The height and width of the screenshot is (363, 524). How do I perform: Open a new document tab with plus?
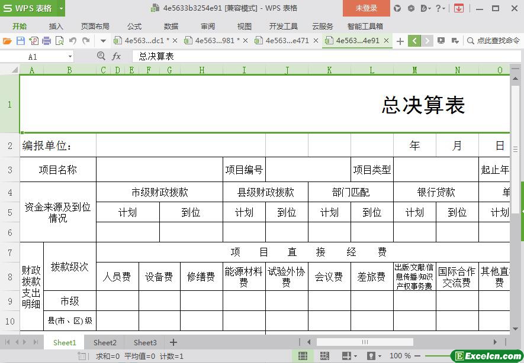coord(400,41)
